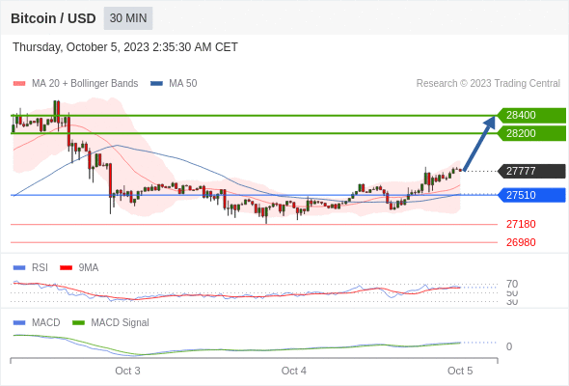Click the Bitcoin / USD title
The image size is (569, 386).
tap(53, 18)
